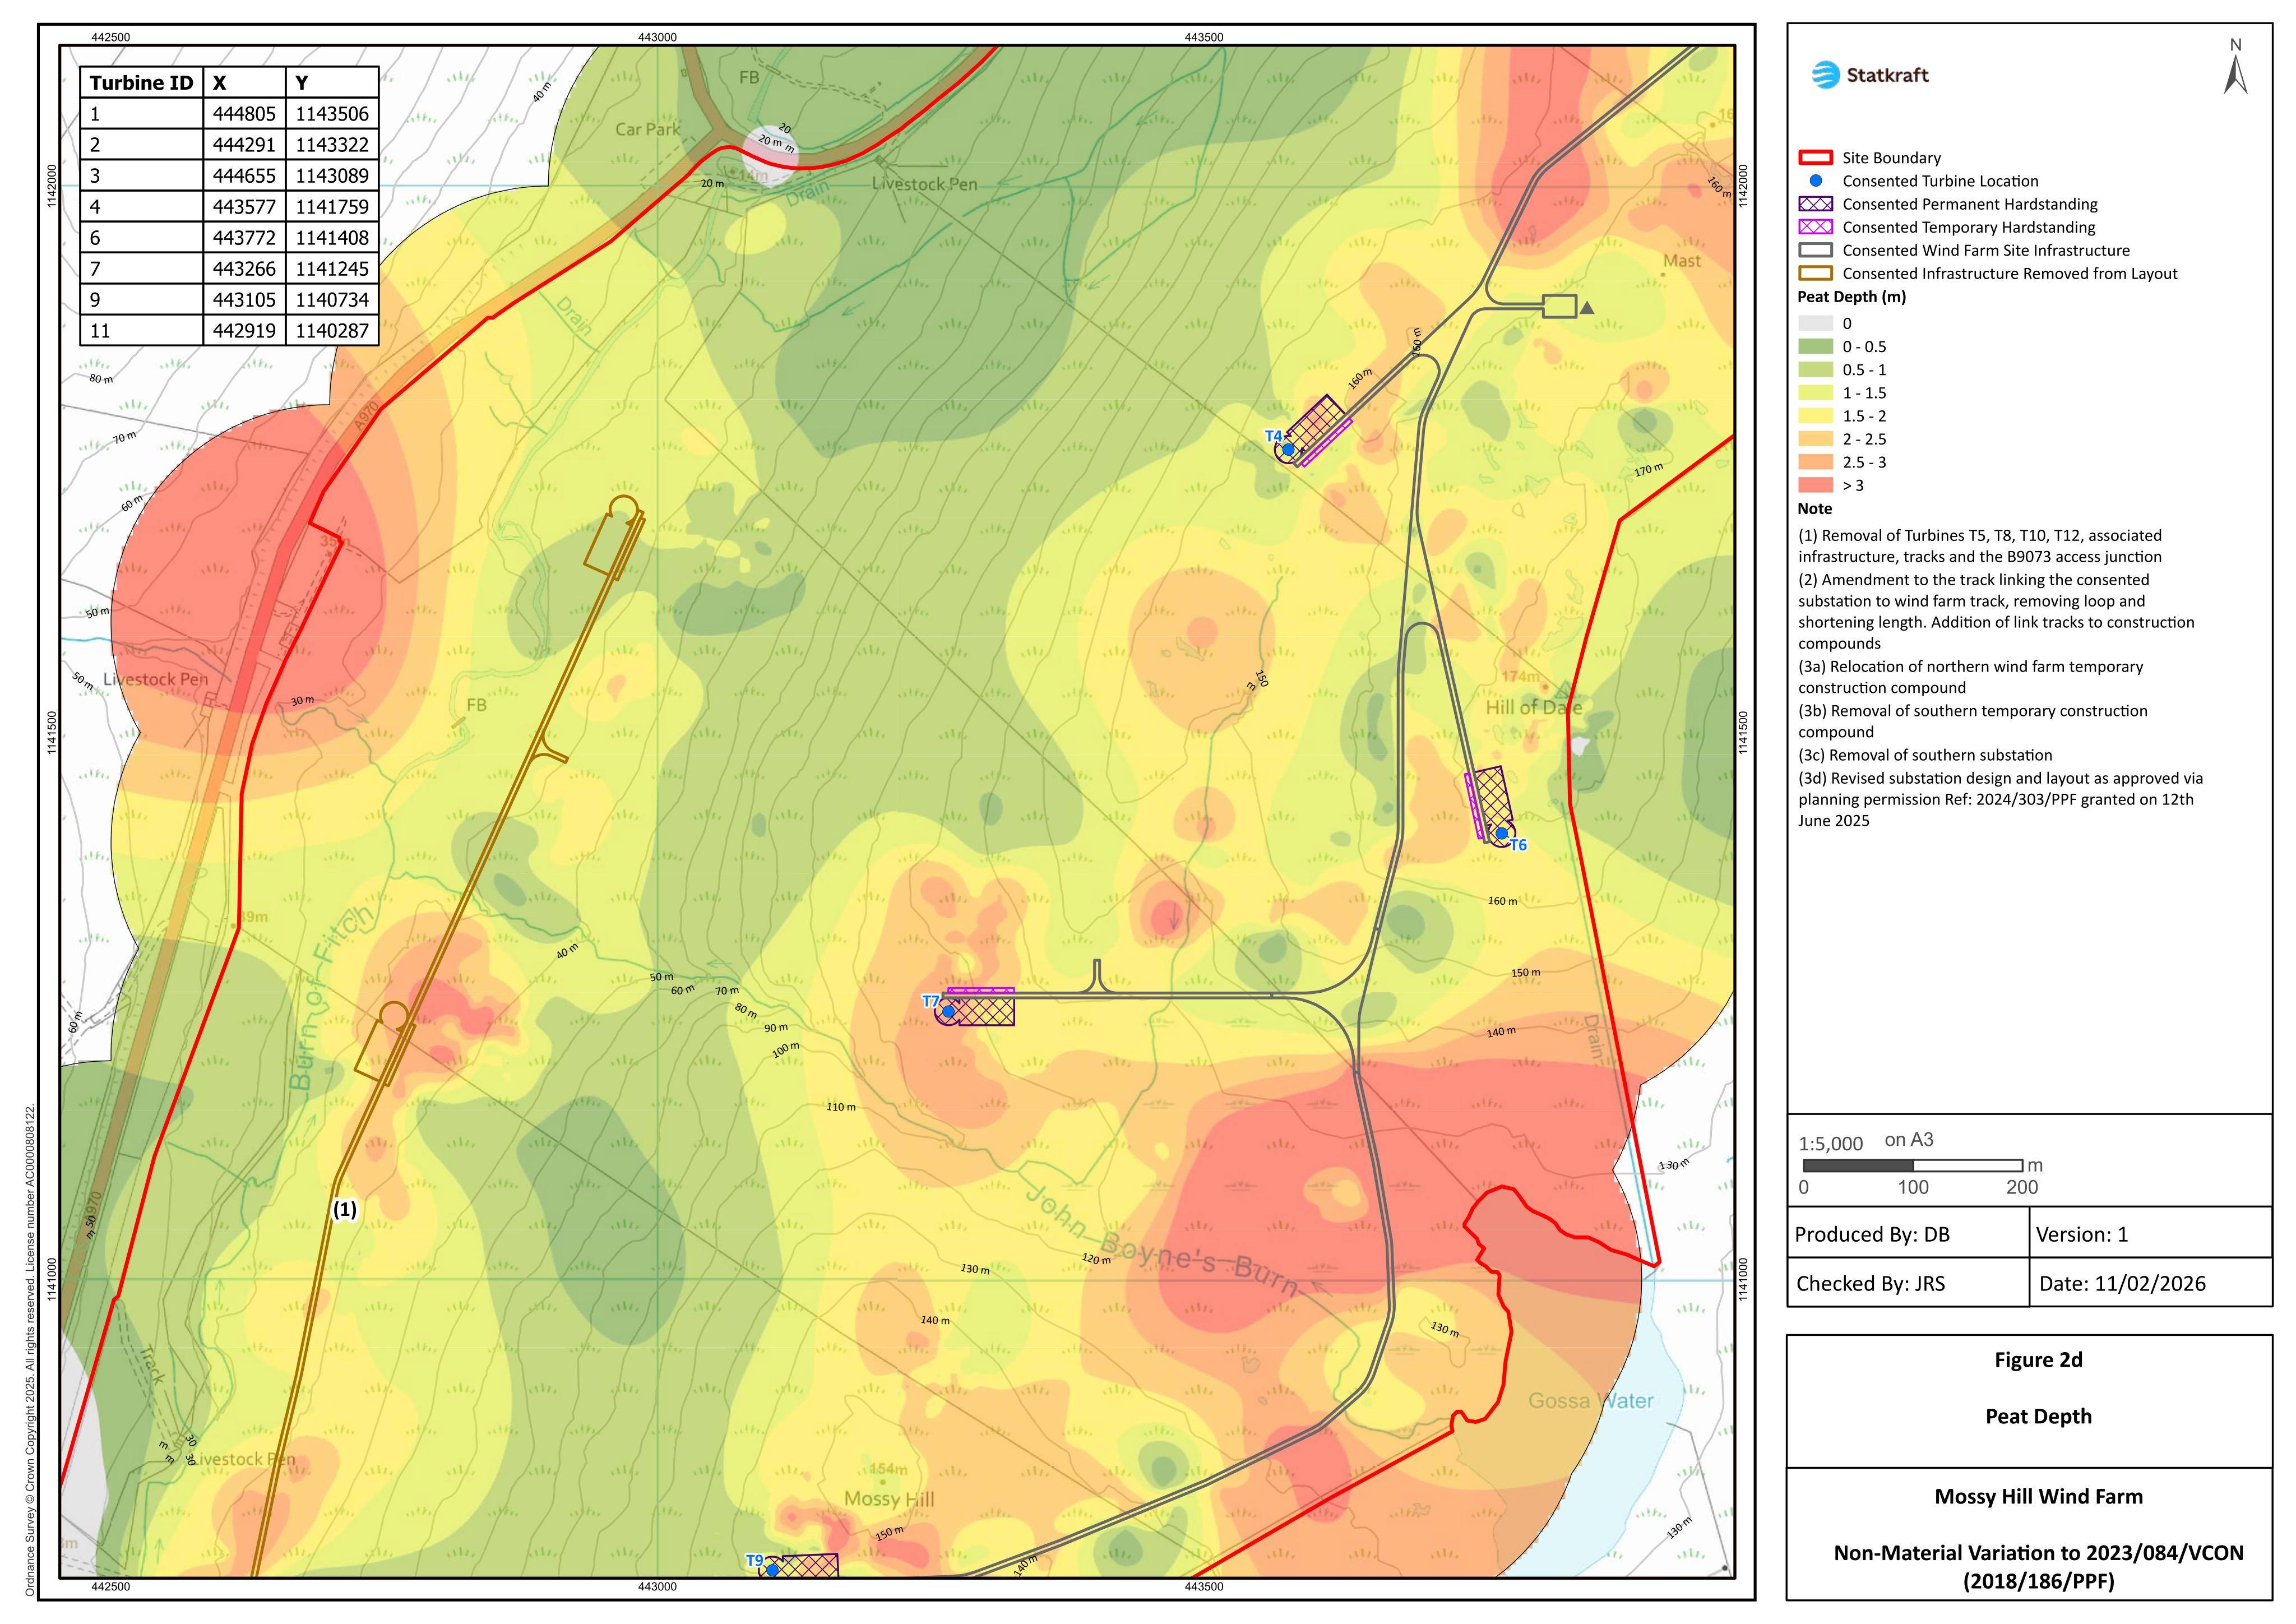Click the 2.5 - 3 peat depth swatch

coord(1815,462)
